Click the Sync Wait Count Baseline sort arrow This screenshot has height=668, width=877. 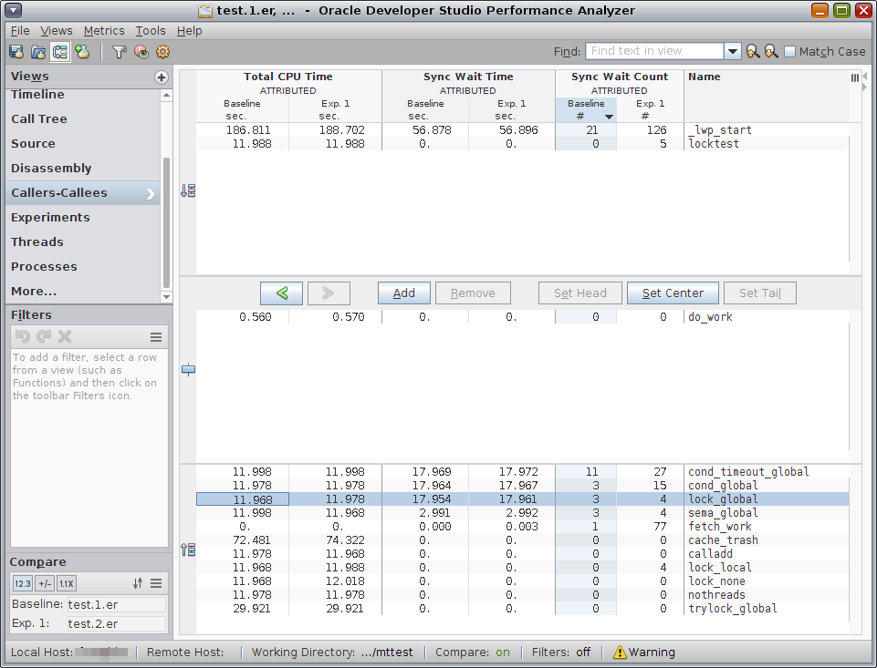click(609, 117)
